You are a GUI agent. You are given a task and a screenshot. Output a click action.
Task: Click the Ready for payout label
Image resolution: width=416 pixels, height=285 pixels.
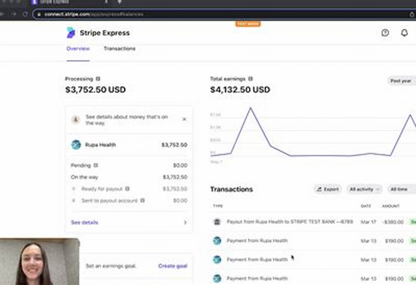click(x=102, y=189)
